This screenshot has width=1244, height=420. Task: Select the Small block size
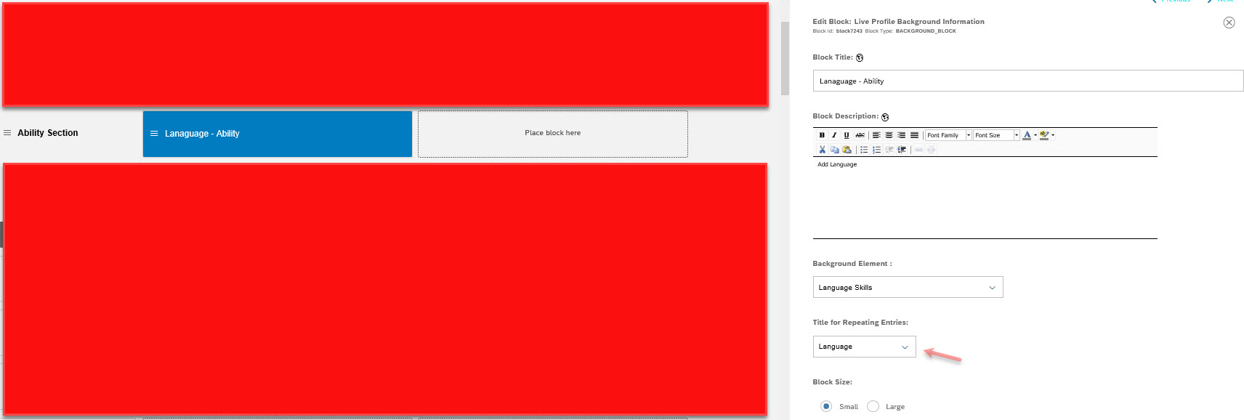point(826,406)
